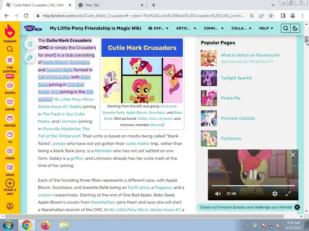Open Princess Celestia popular page

(x=238, y=118)
